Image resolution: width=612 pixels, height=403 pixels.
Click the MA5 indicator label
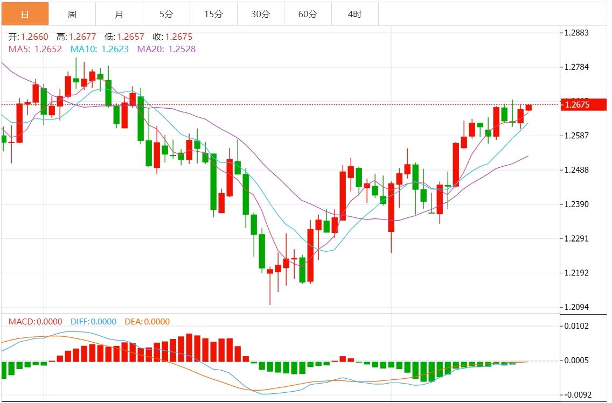point(35,49)
